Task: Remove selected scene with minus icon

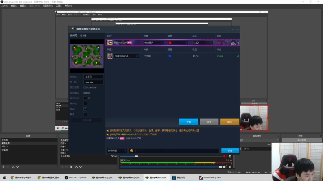Action: (8, 167)
